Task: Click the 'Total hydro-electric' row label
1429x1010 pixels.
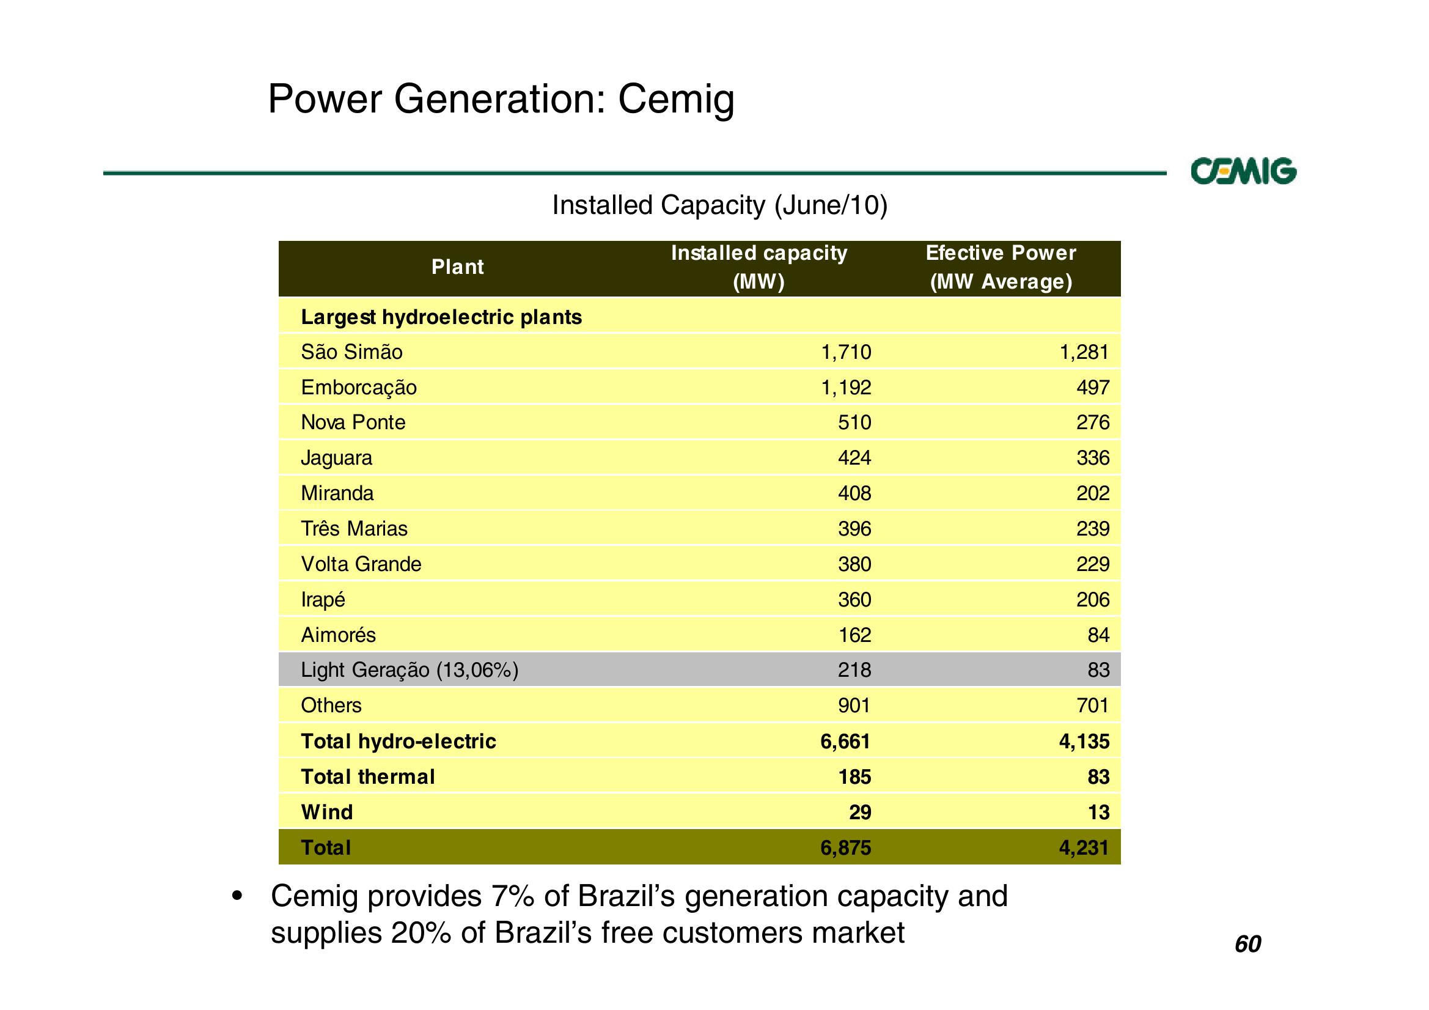Action: pyautogui.click(x=399, y=742)
